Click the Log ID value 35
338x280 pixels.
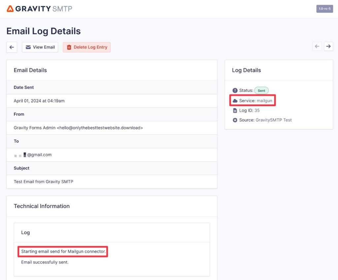[x=257, y=110]
